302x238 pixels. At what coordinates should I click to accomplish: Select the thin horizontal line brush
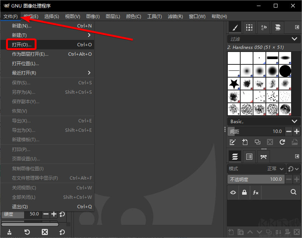coord(234,71)
